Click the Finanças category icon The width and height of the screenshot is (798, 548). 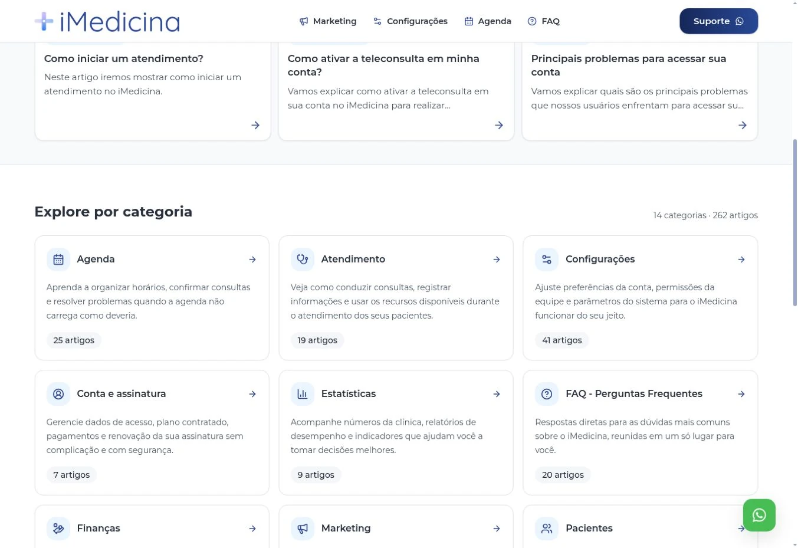tap(58, 529)
